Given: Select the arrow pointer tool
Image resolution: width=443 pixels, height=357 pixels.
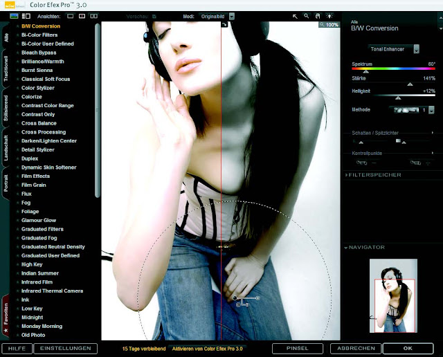Looking at the screenshot, I should click(x=295, y=17).
